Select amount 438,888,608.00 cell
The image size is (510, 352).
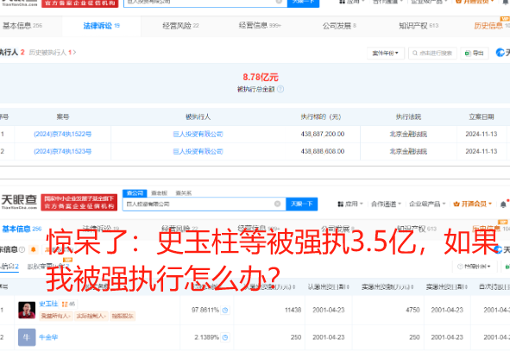(323, 151)
